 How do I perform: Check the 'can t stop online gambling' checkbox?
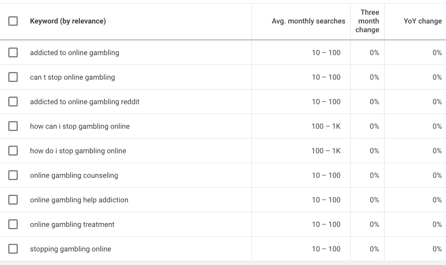13,77
